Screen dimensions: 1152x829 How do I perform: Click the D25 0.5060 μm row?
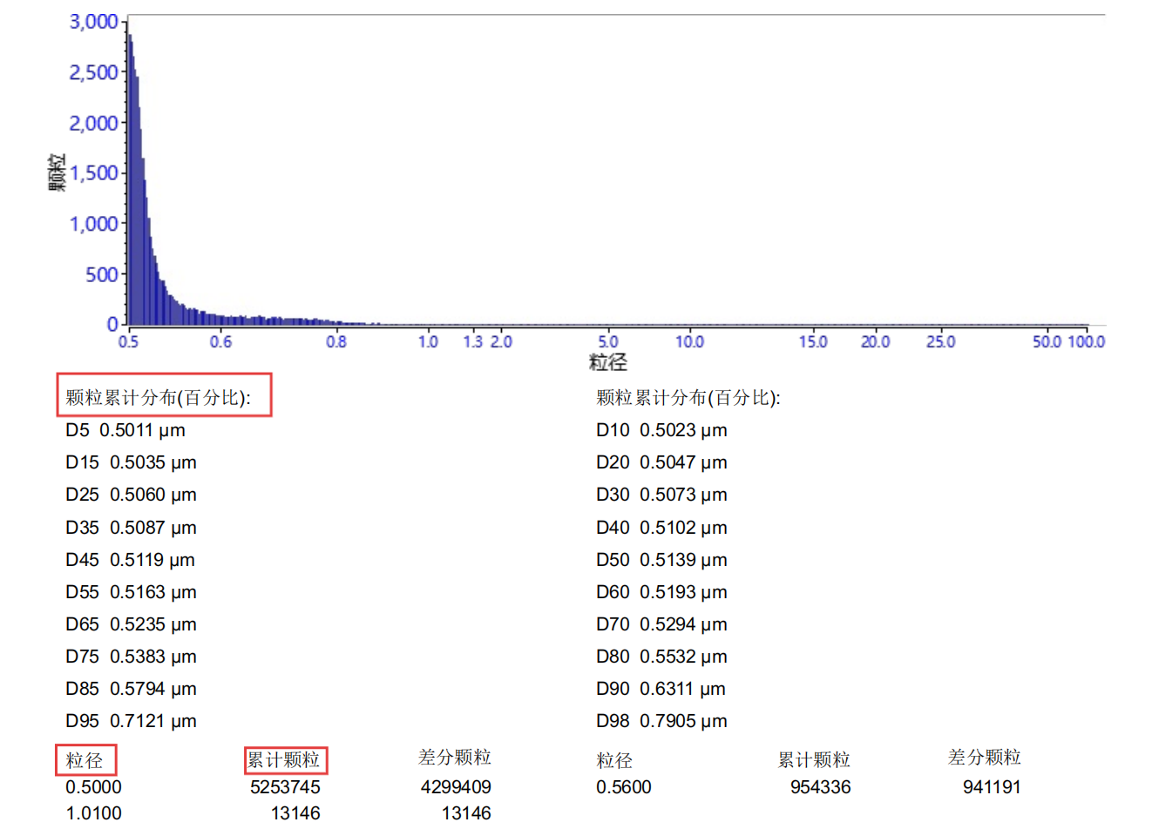[x=131, y=495]
